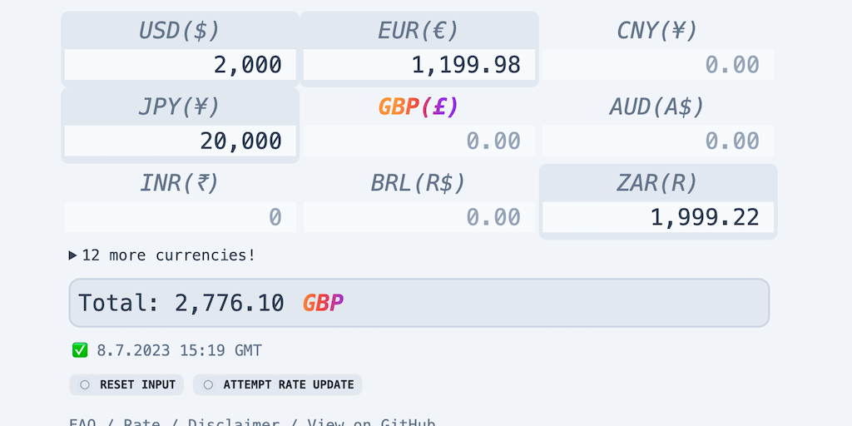This screenshot has width=852, height=426.
Task: Click the ZAR(R) currency heading
Action: point(657,183)
